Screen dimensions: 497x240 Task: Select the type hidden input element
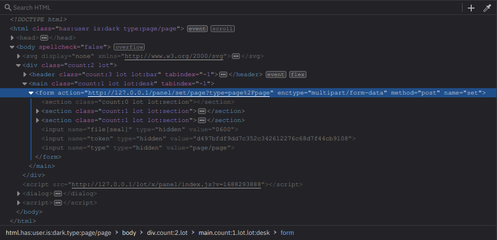[x=138, y=148]
